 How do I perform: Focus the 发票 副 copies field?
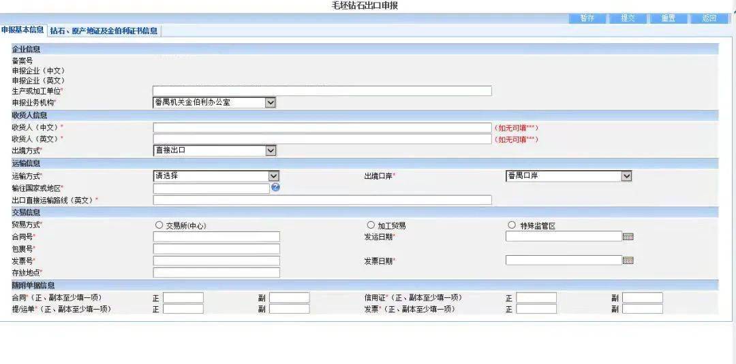(x=643, y=309)
